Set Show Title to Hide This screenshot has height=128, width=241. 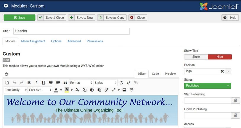pos(220,57)
